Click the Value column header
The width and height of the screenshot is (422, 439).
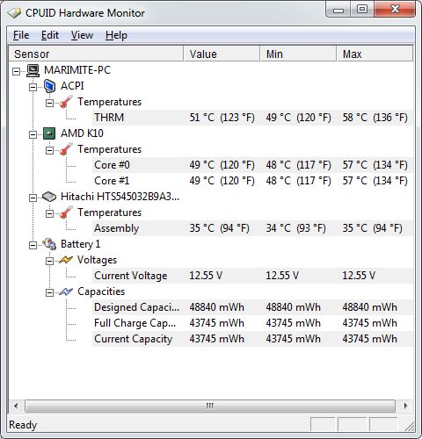pos(222,54)
